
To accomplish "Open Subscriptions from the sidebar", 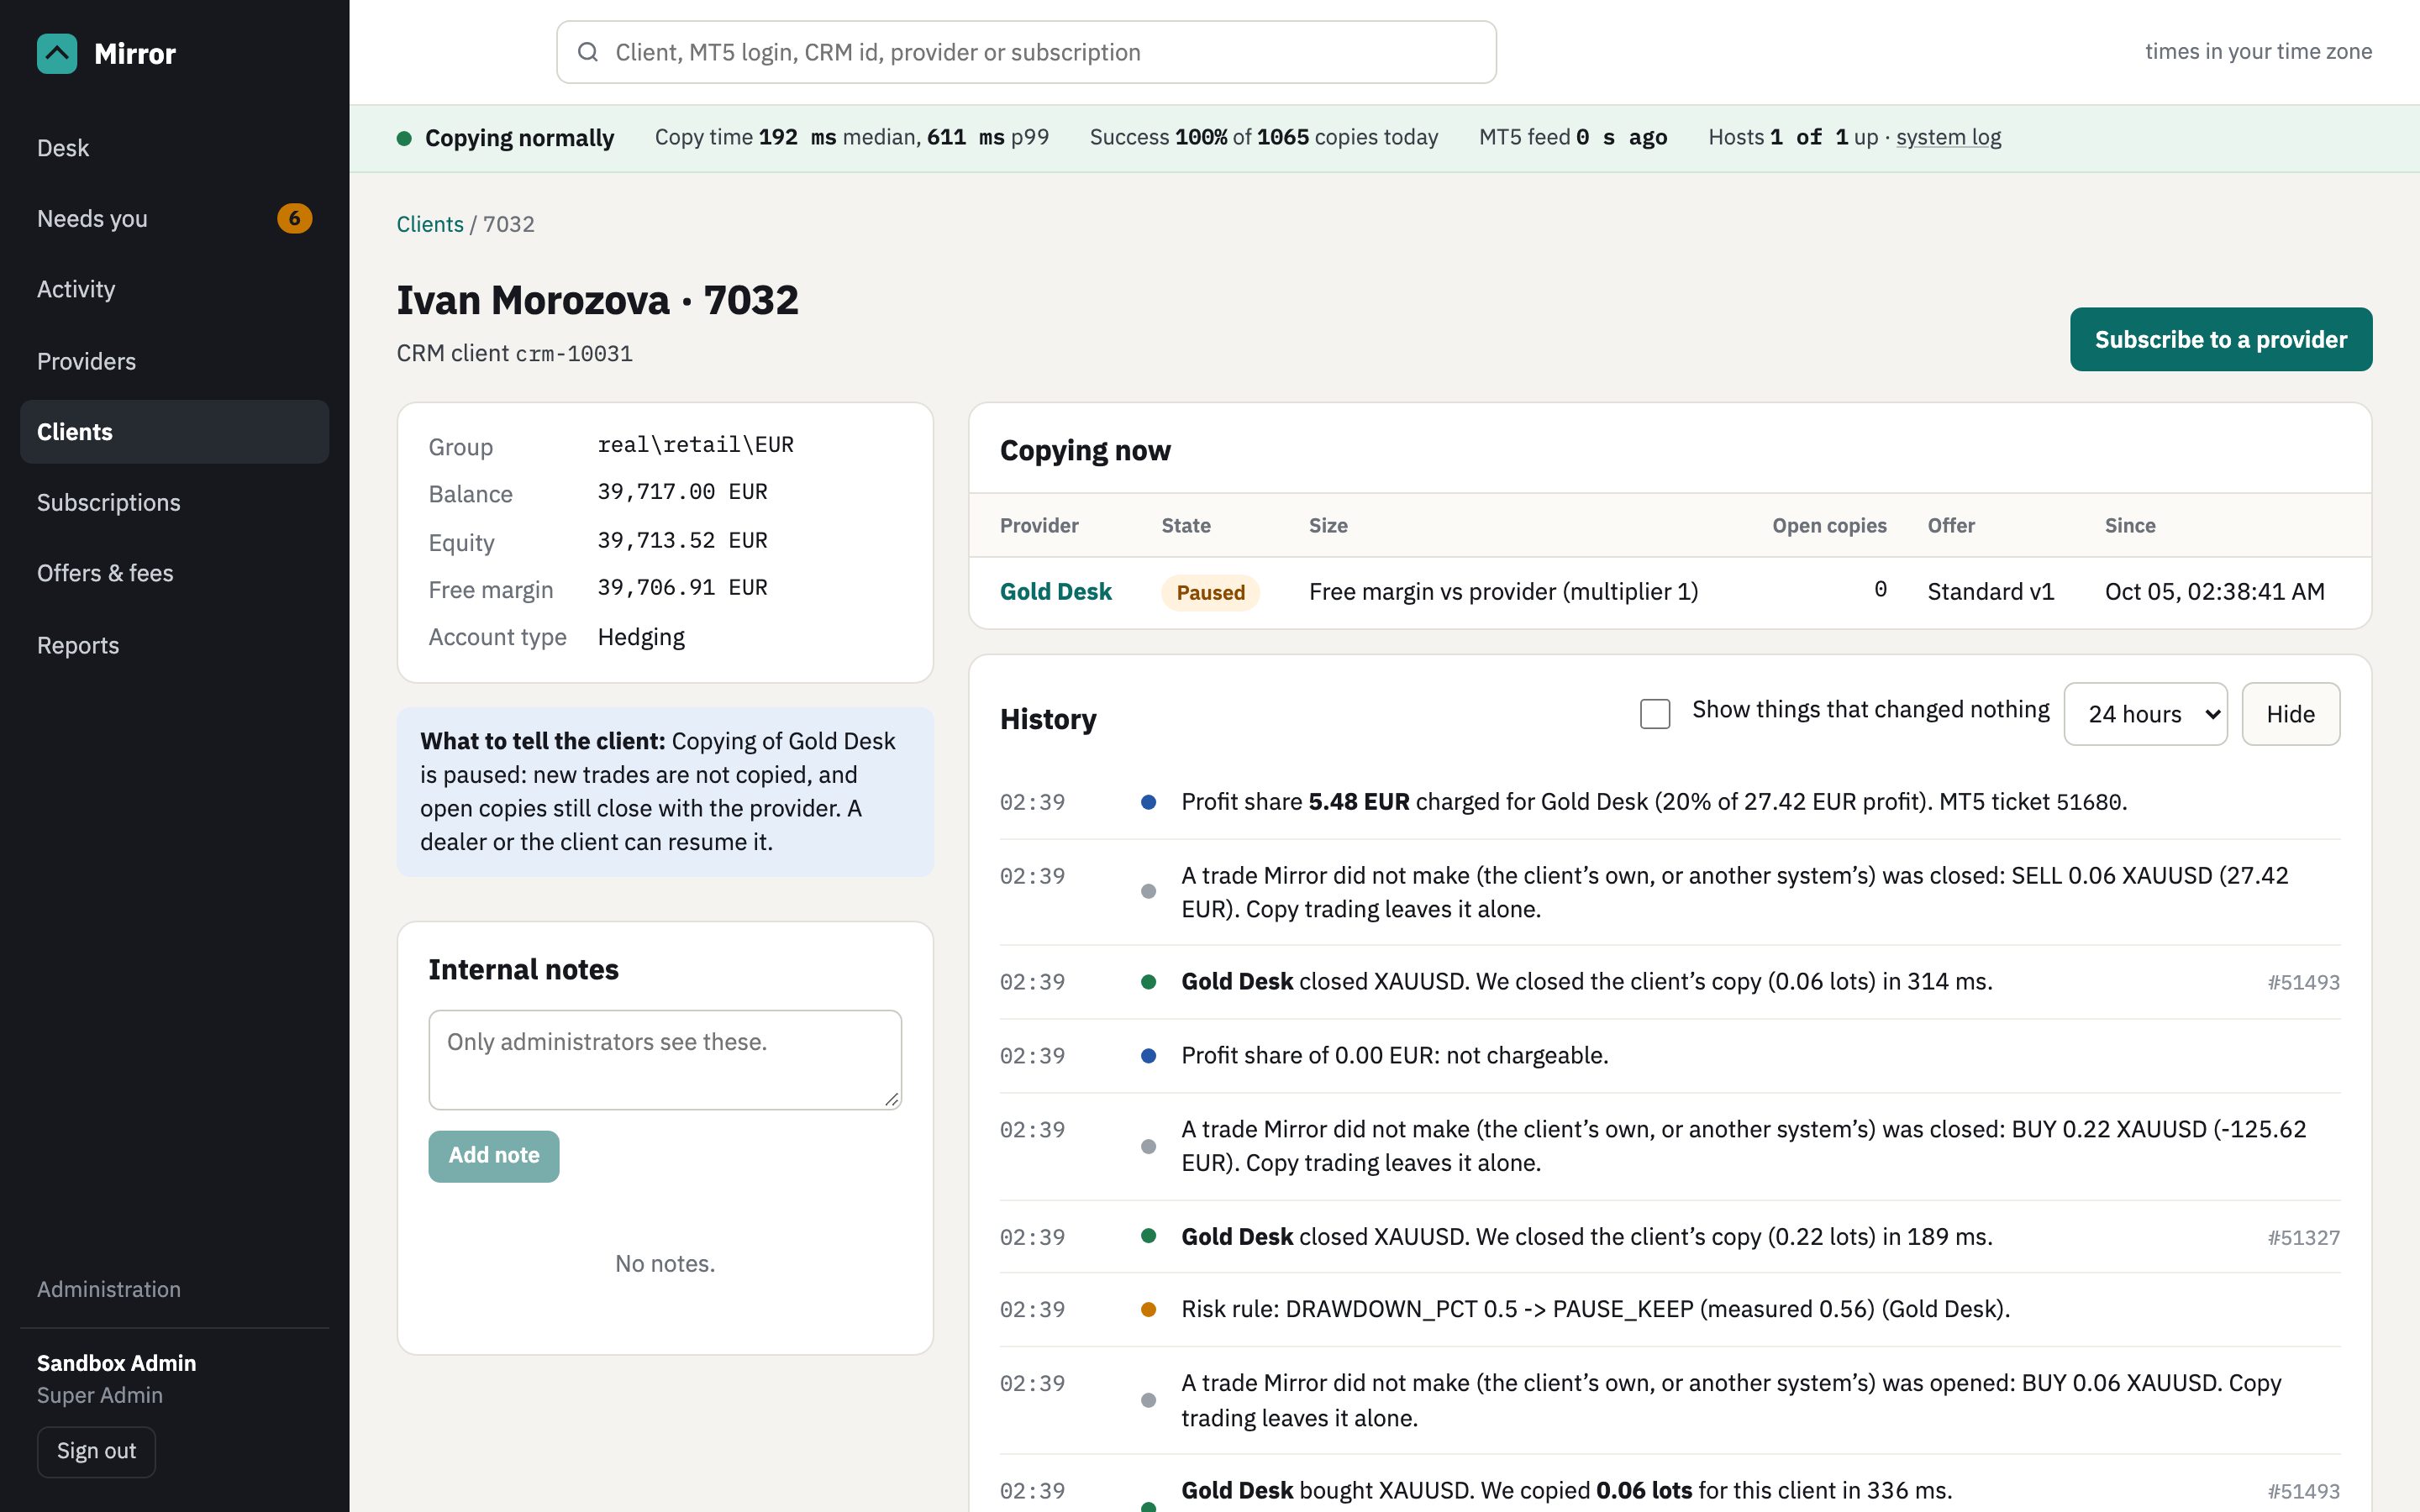I will tap(175, 502).
